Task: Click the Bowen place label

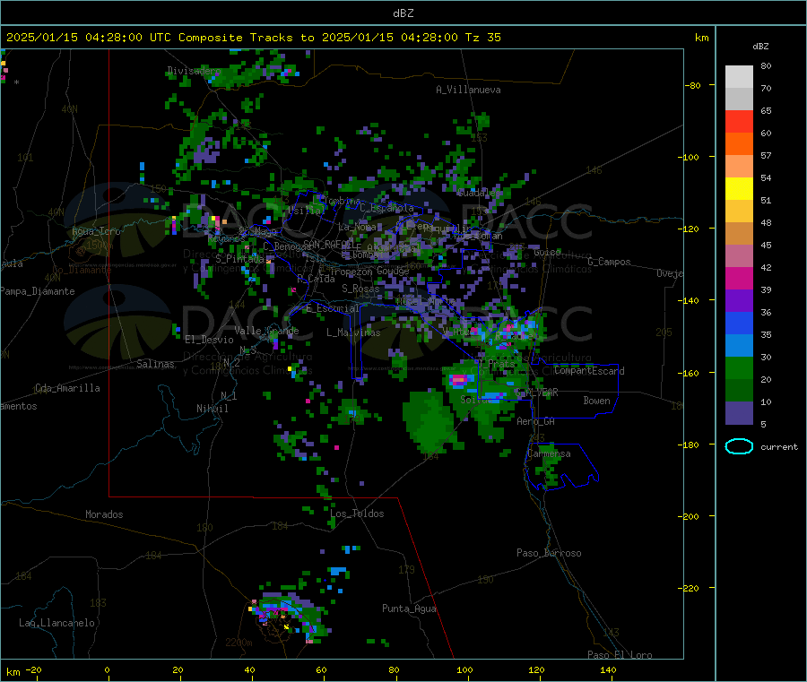Action: (596, 401)
